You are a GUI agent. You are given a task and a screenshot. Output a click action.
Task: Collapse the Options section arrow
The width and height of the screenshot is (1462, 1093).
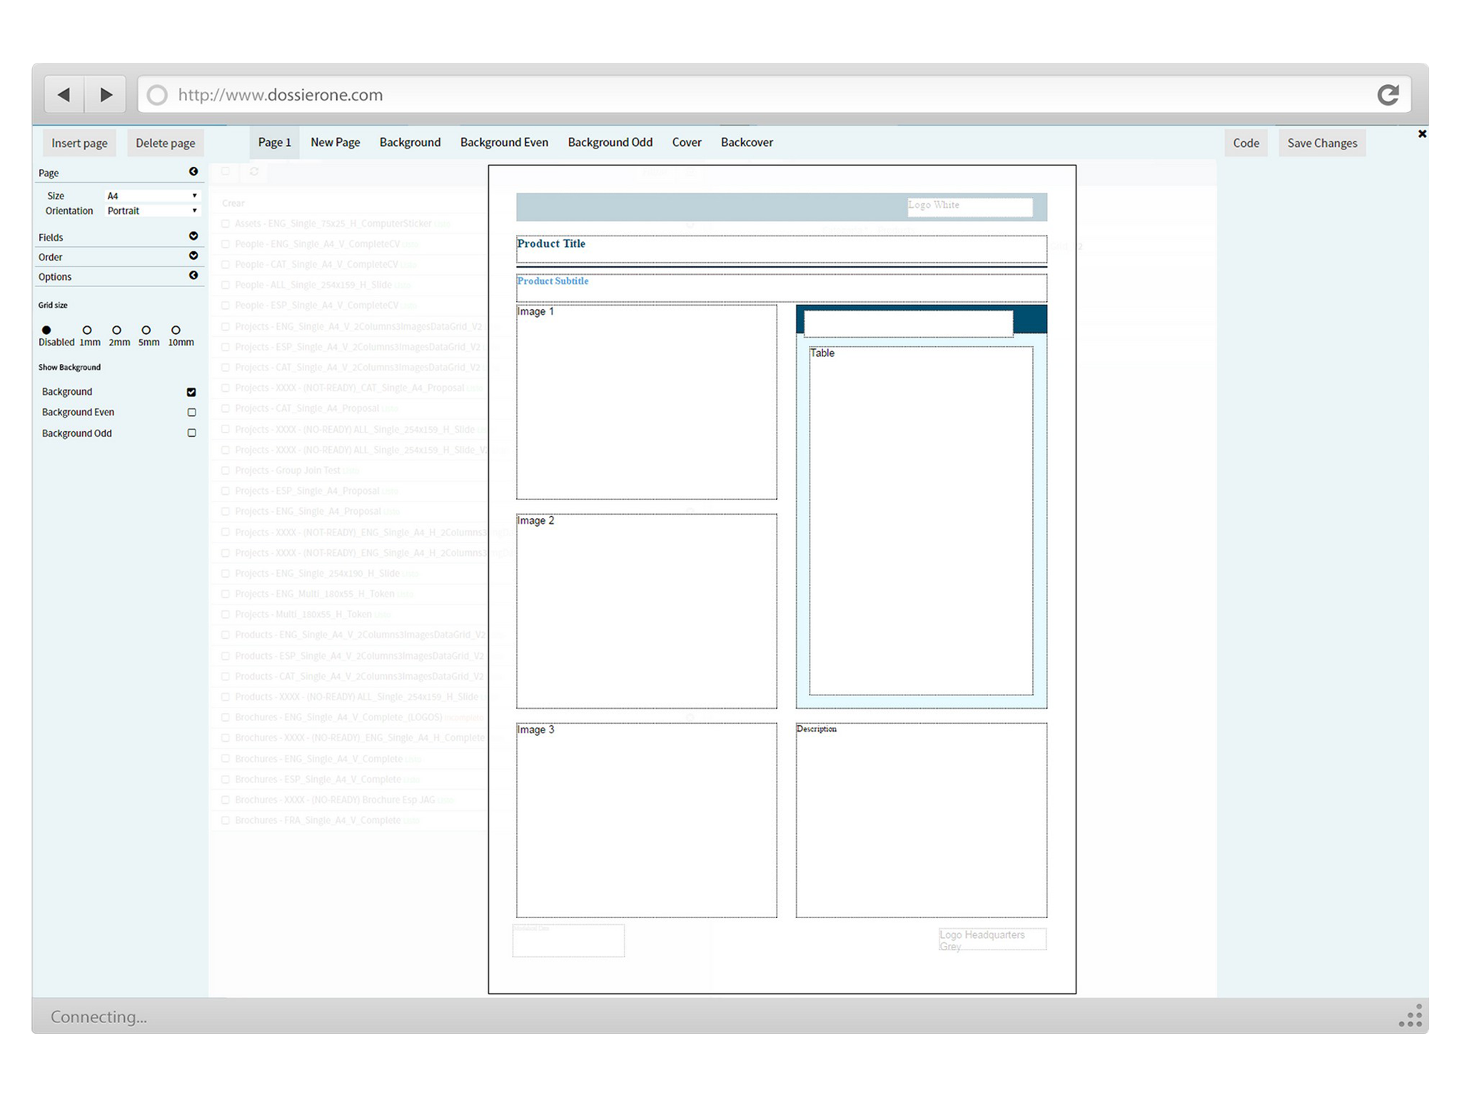[x=193, y=276]
